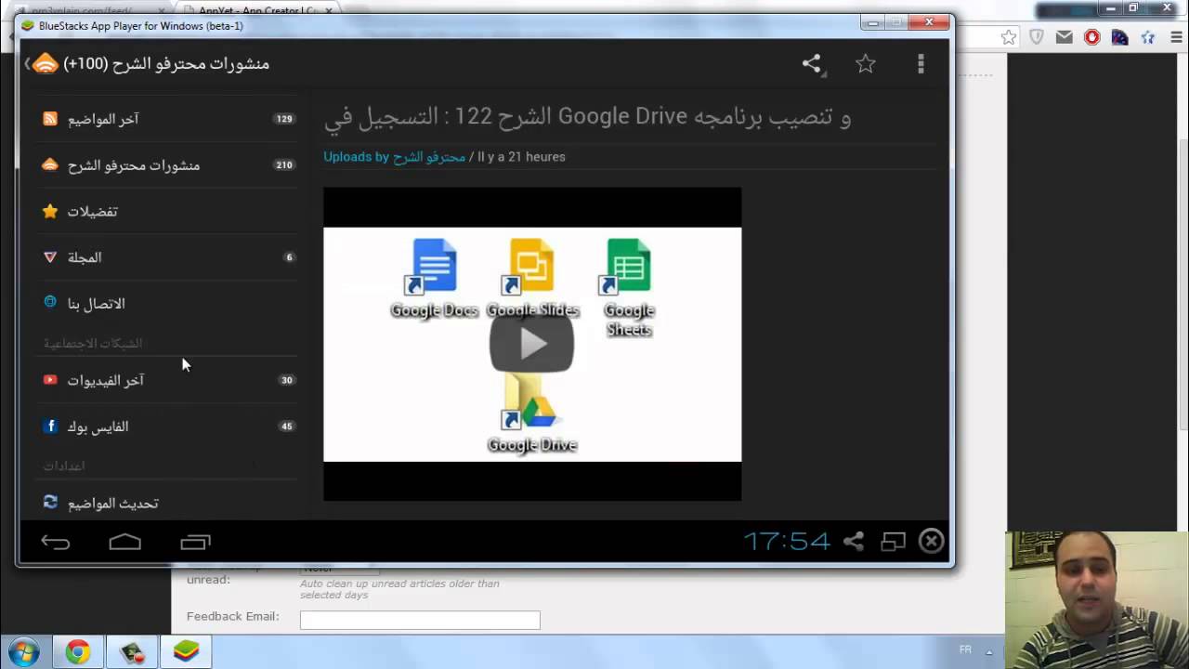This screenshot has width=1189, height=669.
Task: Click BlueStacks circled X exit icon
Action: click(x=932, y=541)
